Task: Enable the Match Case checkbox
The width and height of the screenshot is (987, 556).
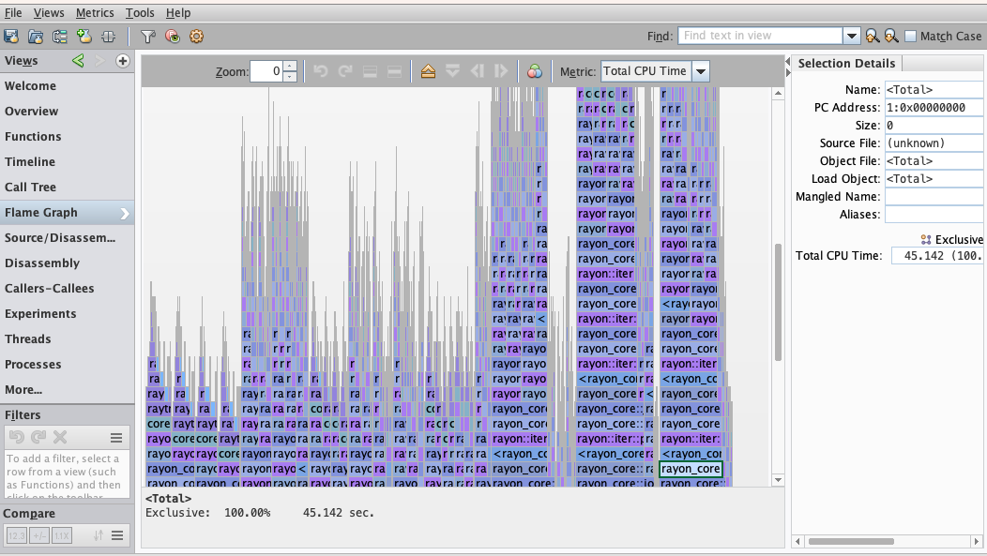Action: click(910, 36)
